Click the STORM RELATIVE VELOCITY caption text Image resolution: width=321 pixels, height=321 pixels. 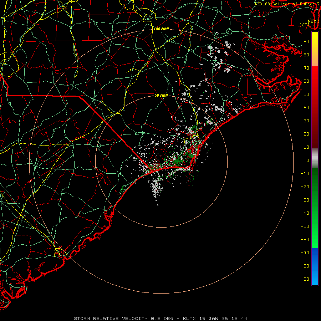(x=111, y=319)
